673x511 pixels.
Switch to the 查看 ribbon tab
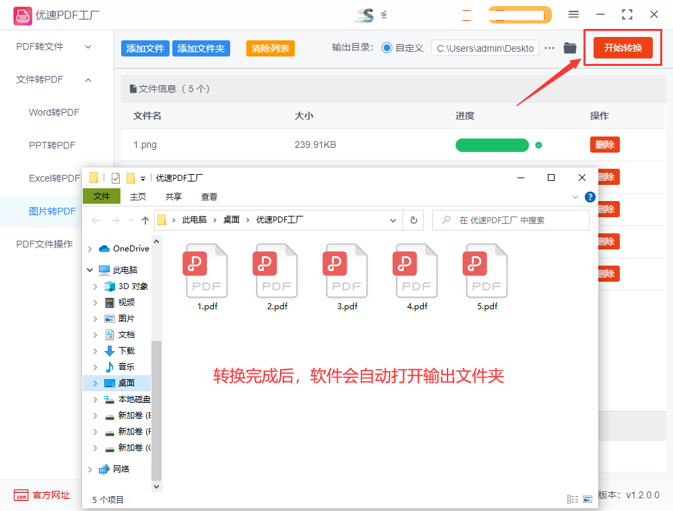(x=209, y=197)
